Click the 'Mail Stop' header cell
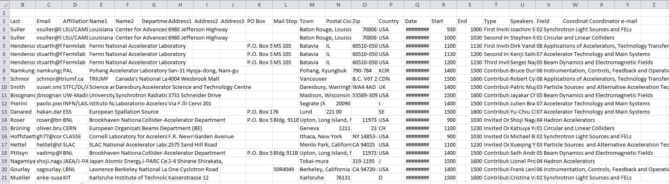Viewport: 669px width, 184px height. pyautogui.click(x=285, y=21)
